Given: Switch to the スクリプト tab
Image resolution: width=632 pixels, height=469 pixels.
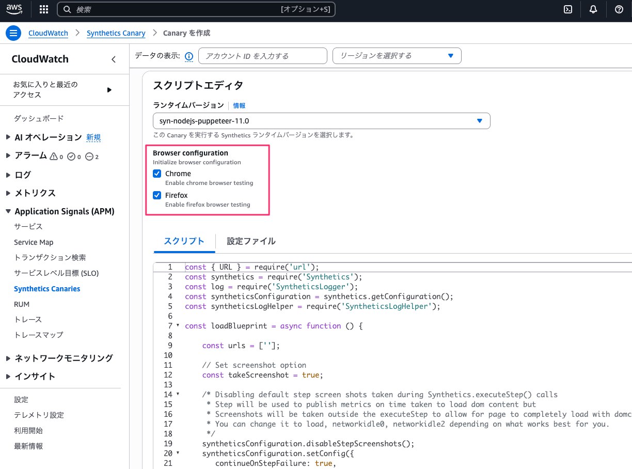Looking at the screenshot, I should coord(184,241).
